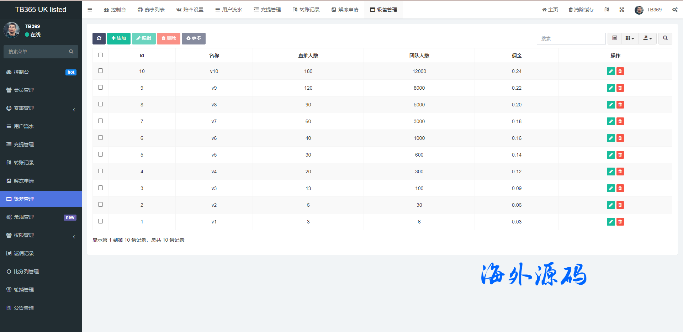Image resolution: width=683 pixels, height=332 pixels.
Task: Select the checkbox for the v3 row
Action: pos(101,188)
